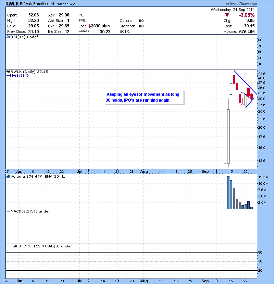The height and width of the screenshot is (284, 274).
Task: Click the High value 32.20
Action: click(34, 21)
